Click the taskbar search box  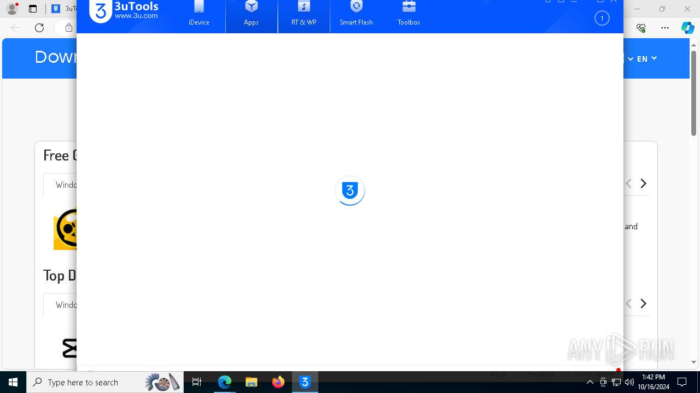(x=106, y=382)
